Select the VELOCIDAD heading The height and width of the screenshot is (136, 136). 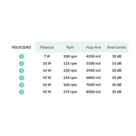coord(21,47)
